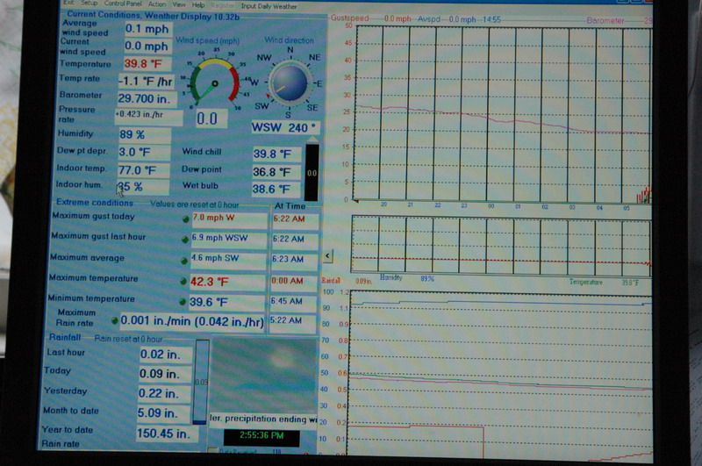
Task: Click the Barometer 29.700 in. value
Action: click(147, 98)
